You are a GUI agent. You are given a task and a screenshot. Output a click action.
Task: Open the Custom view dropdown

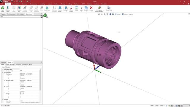(125, 14)
